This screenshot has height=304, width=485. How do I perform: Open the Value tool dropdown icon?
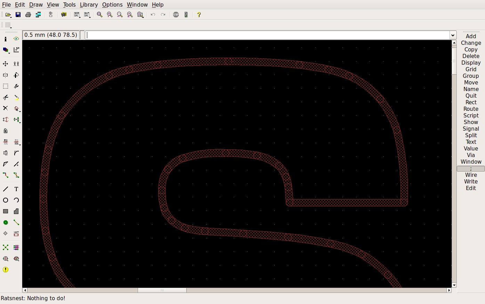[x=16, y=142]
